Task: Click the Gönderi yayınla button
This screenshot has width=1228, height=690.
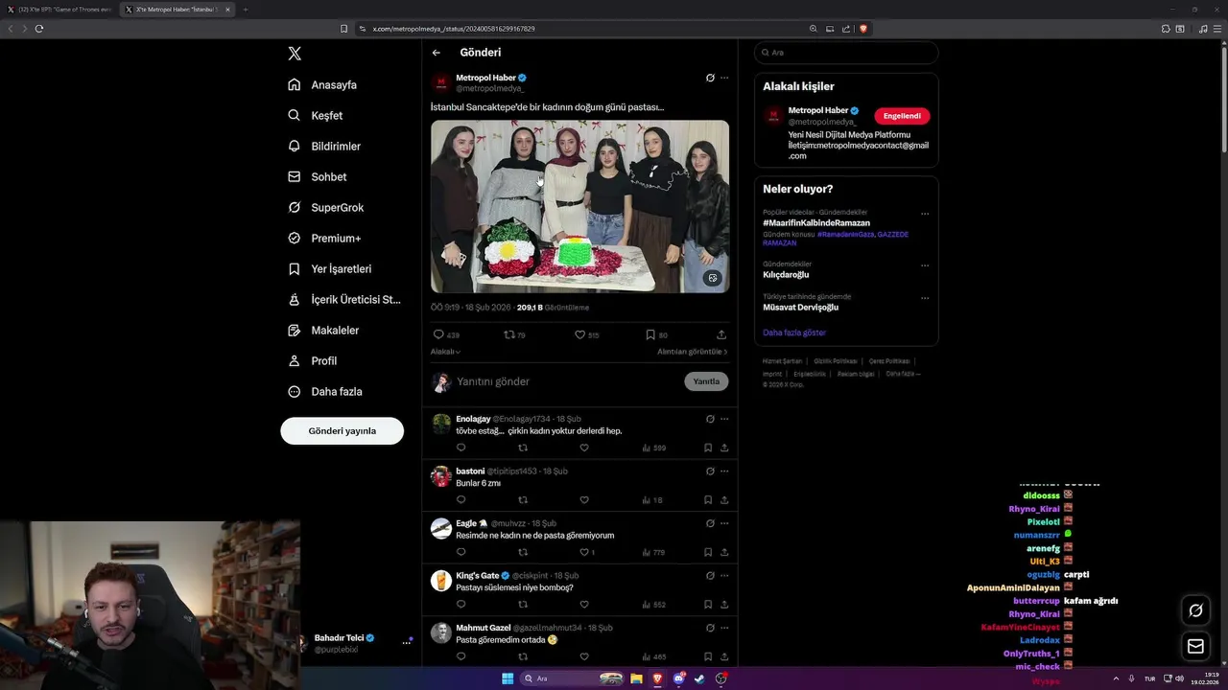Action: point(342,430)
